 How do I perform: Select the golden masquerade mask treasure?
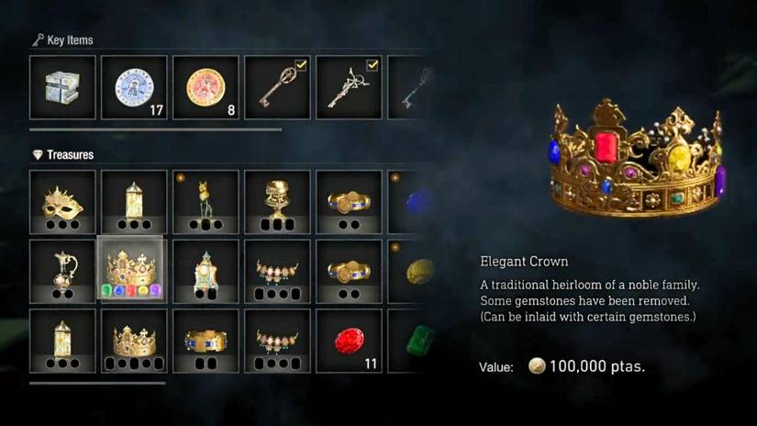62,202
